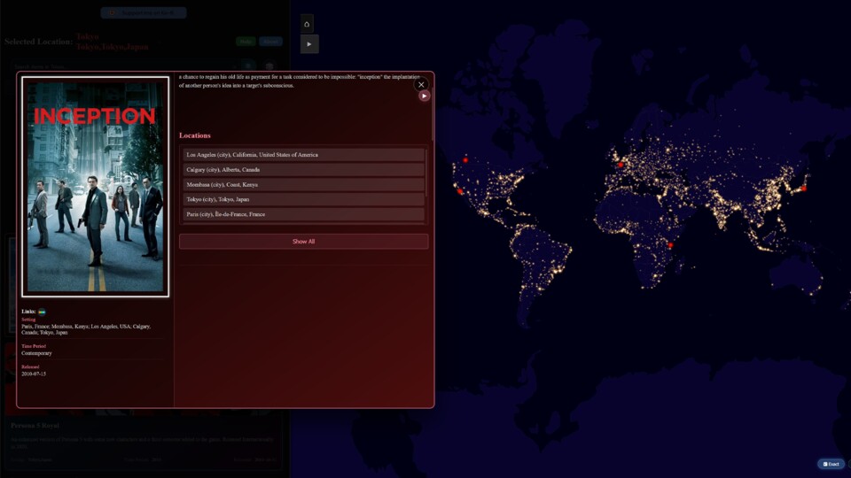The height and width of the screenshot is (478, 851).
Task: Click the round play button below close
Action: coord(425,96)
